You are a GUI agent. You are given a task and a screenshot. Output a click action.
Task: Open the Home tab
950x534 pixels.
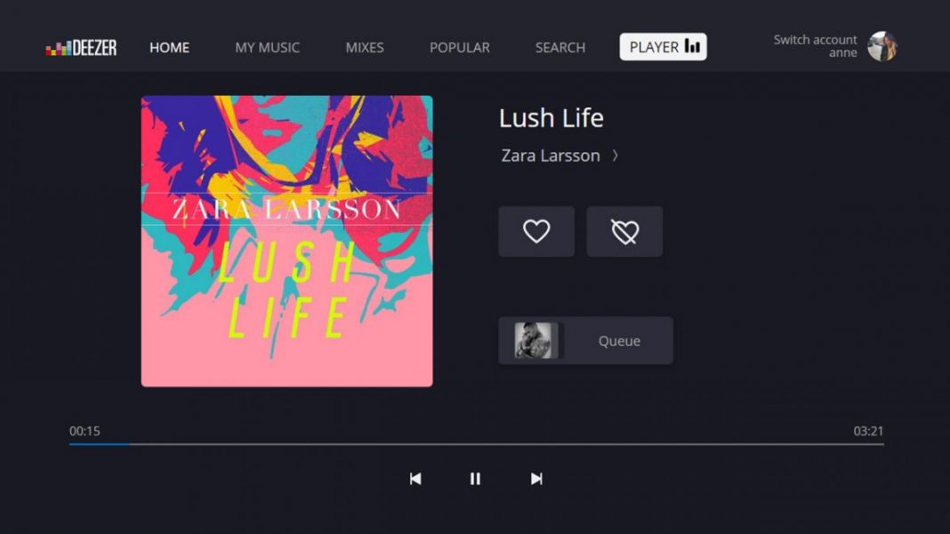point(170,47)
